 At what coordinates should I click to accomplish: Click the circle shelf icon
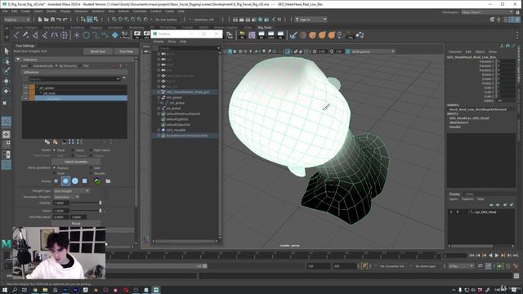(x=86, y=35)
